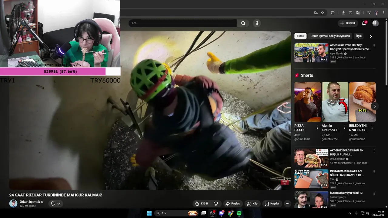
Task: Open Chrome extensions puzzle icon
Action: pos(333,13)
